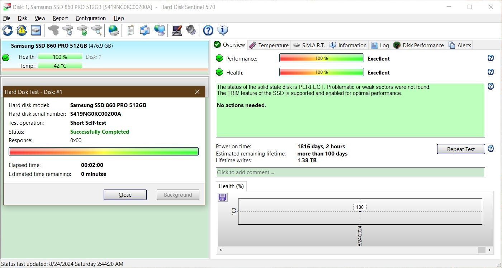
Task: Click the 'Click to add comment' field
Action: tap(350, 172)
